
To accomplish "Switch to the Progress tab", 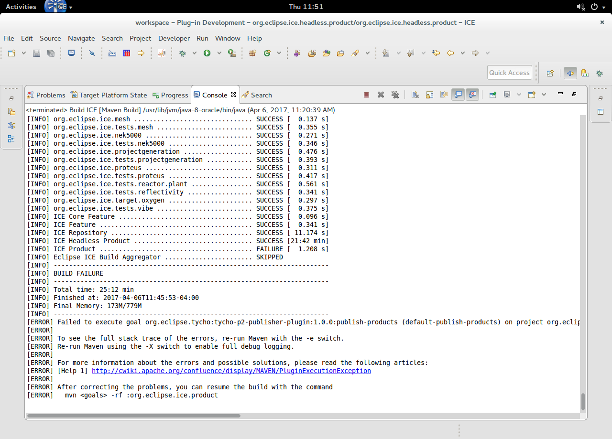I will 170,95.
